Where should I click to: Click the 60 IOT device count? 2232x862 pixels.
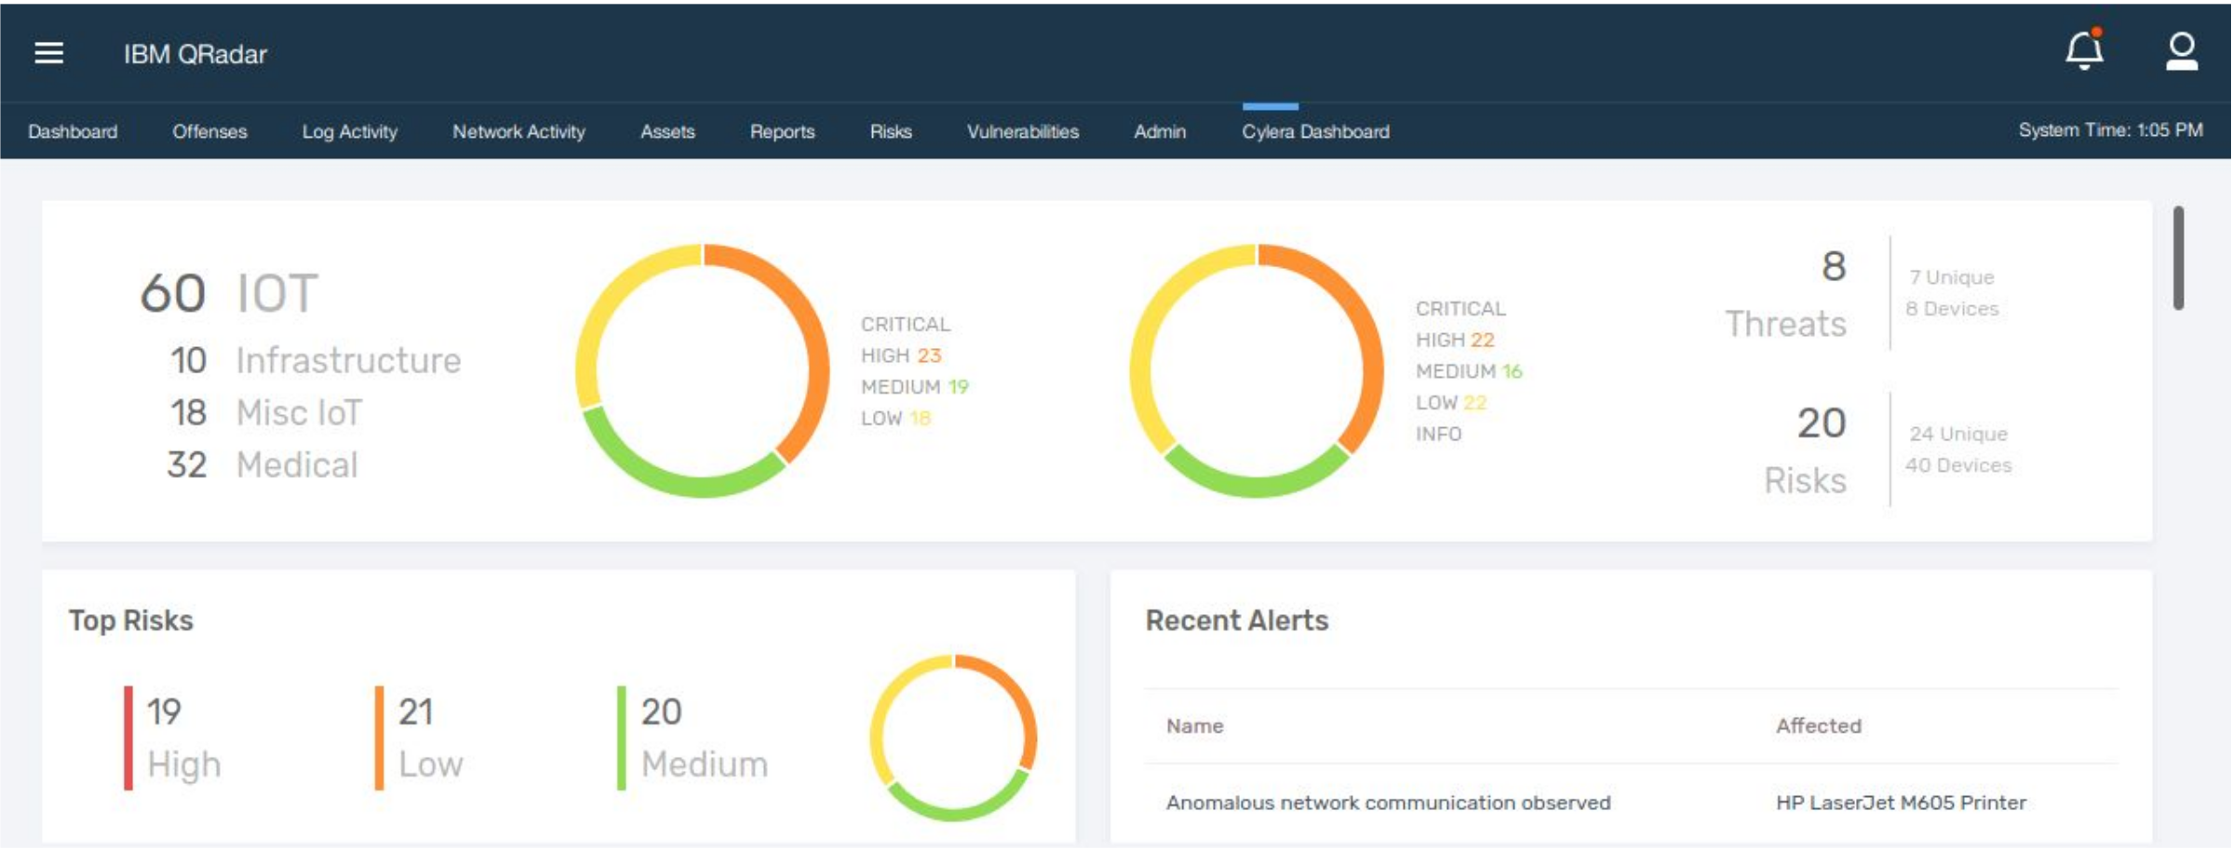(229, 293)
